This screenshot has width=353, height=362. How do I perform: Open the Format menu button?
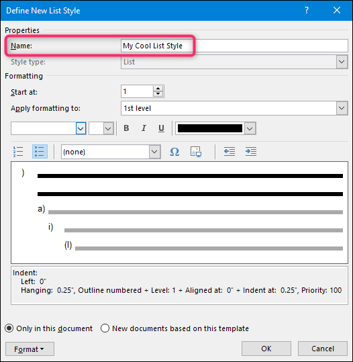point(30,349)
